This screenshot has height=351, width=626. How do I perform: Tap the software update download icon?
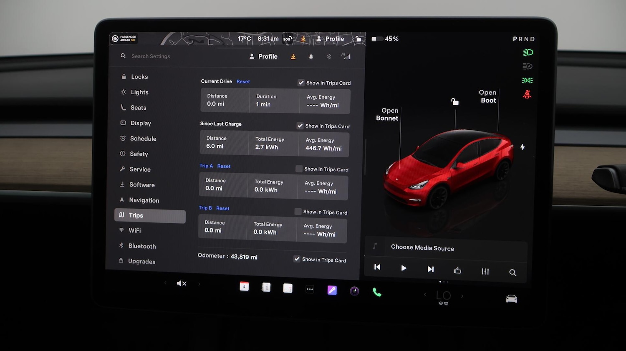pos(293,56)
